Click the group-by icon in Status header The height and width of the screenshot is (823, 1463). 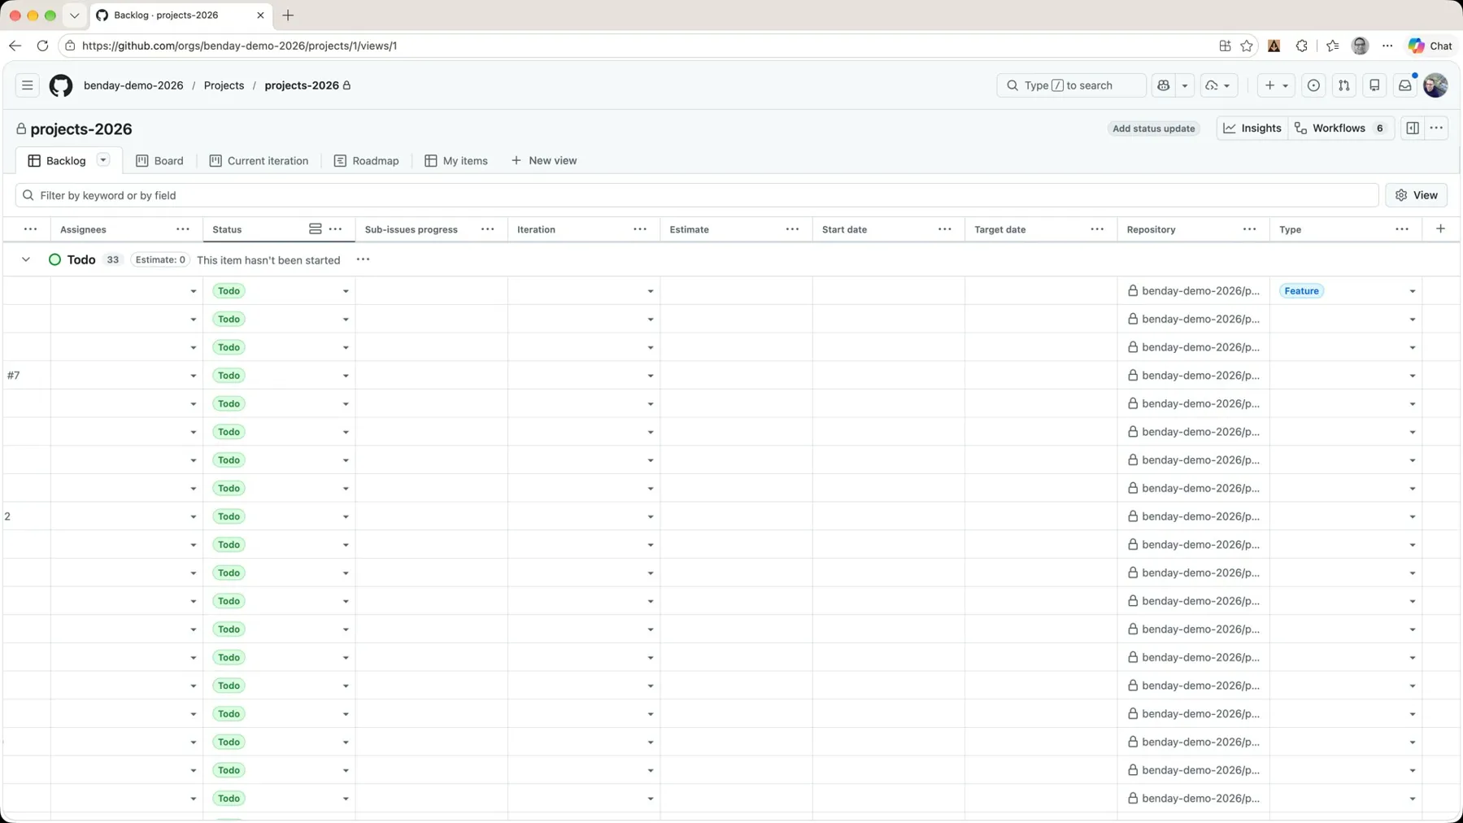click(x=316, y=229)
